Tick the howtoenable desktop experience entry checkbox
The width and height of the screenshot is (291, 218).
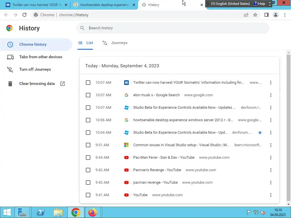[88, 120]
